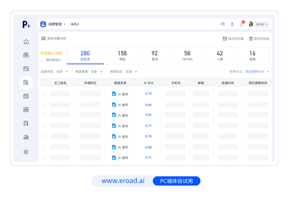Click the 高级招聘经理 people icon

pyautogui.click(x=43, y=39)
